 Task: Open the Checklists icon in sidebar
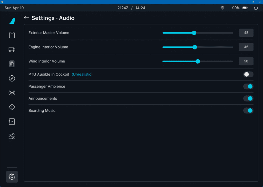pyautogui.click(x=12, y=122)
